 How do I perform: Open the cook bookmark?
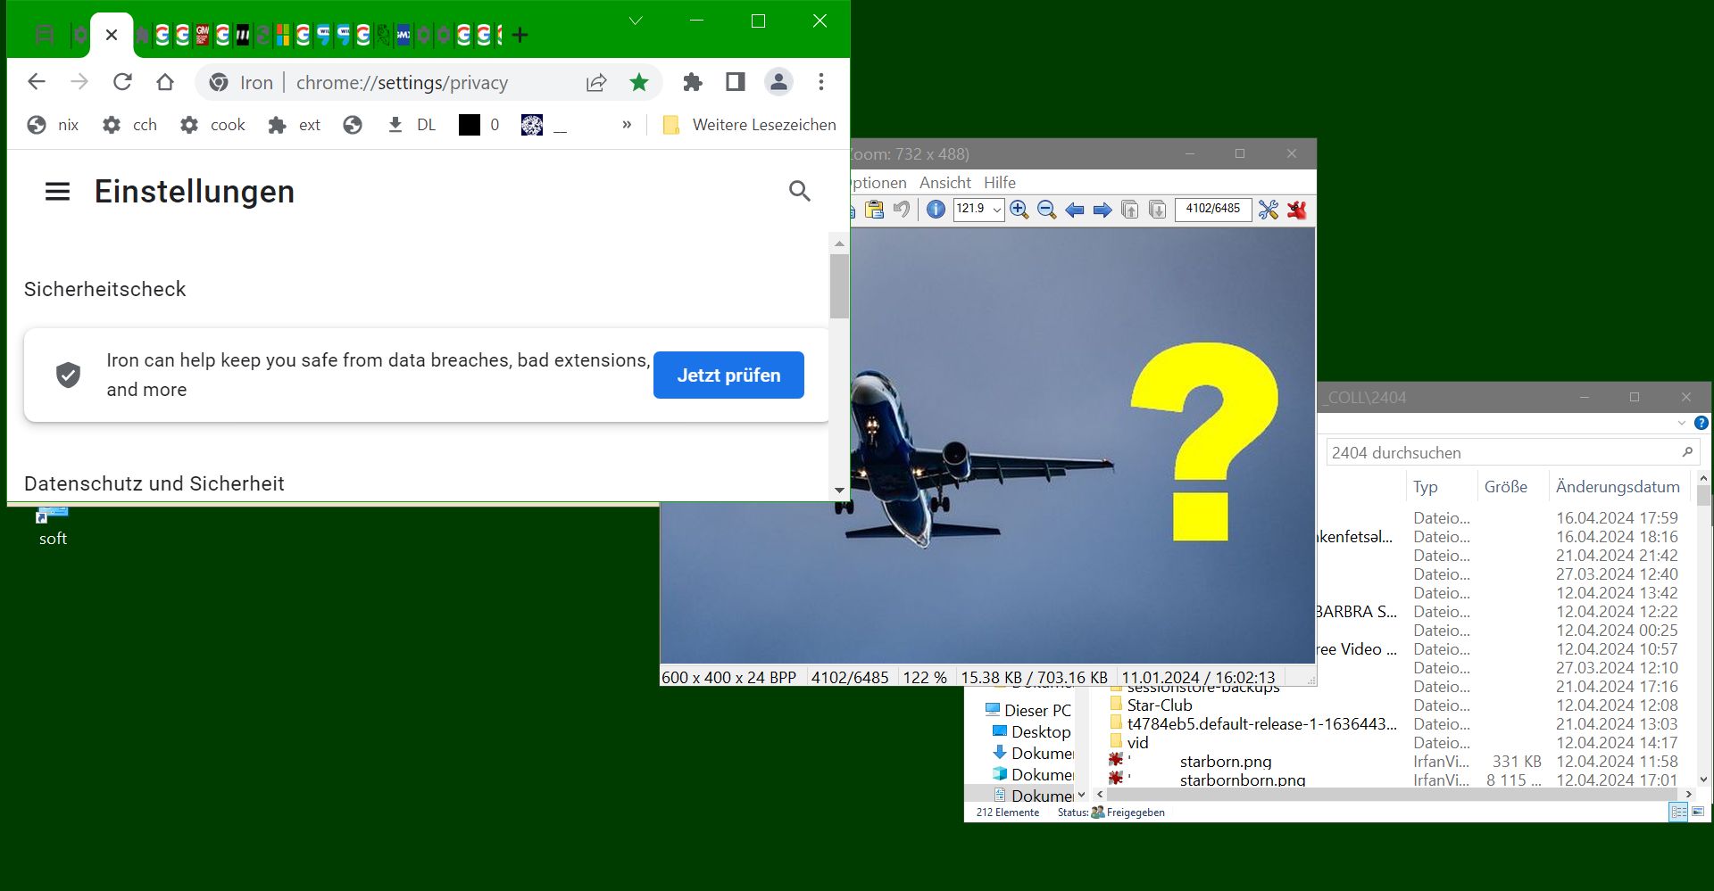coord(212,125)
